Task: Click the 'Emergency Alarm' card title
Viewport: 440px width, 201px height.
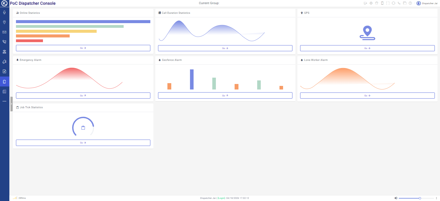Action: pyautogui.click(x=31, y=60)
